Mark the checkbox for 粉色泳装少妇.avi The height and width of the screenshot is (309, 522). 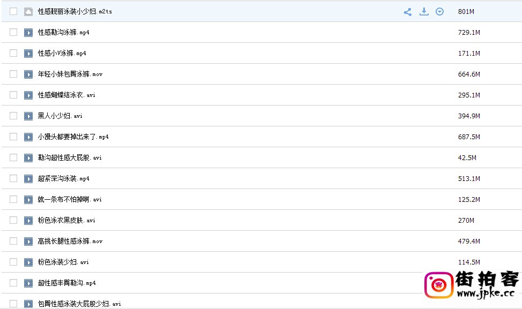(x=13, y=262)
